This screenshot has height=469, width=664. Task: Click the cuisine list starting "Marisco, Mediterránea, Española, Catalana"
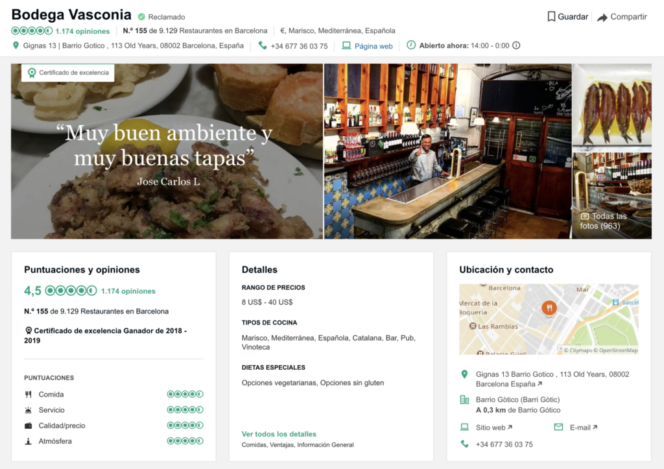click(329, 343)
